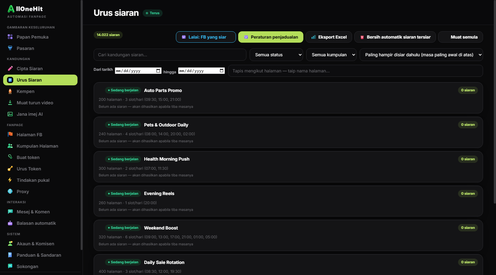Image resolution: width=496 pixels, height=275 pixels.
Task: Click 0 siaran badge on Auto Parts Promo
Action: (x=468, y=90)
